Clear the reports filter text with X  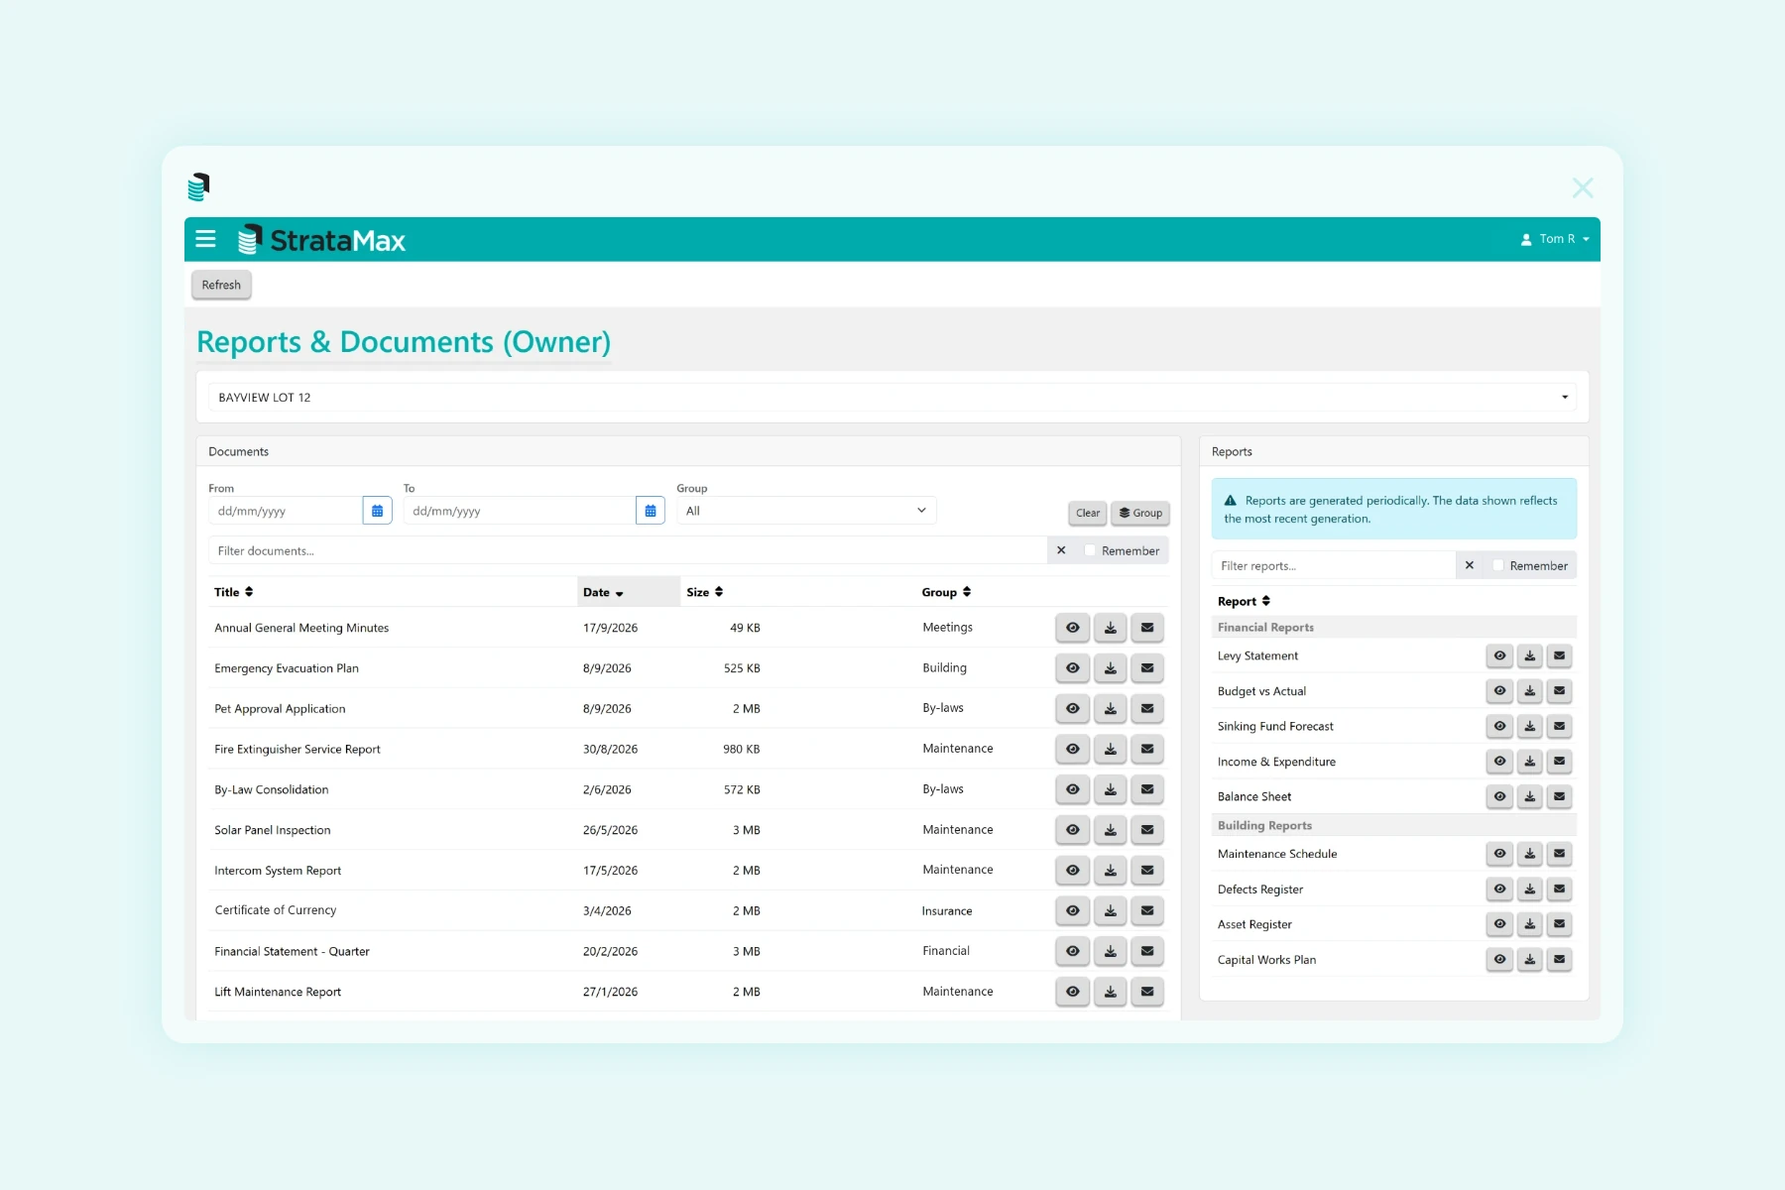pyautogui.click(x=1470, y=565)
